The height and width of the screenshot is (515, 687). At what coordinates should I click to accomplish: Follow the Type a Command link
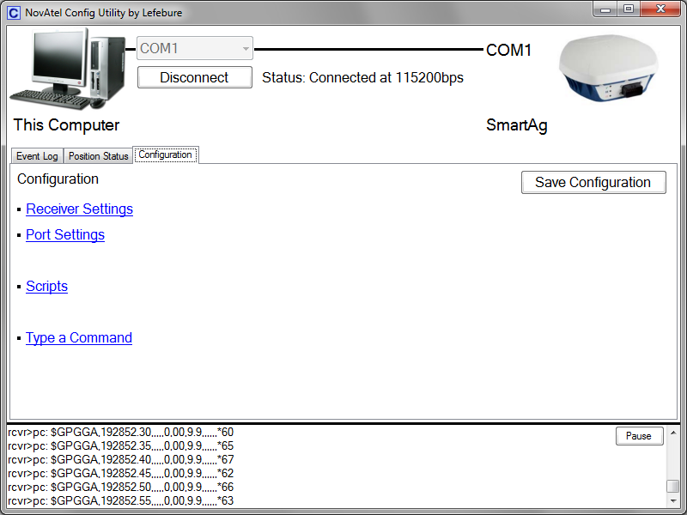79,338
